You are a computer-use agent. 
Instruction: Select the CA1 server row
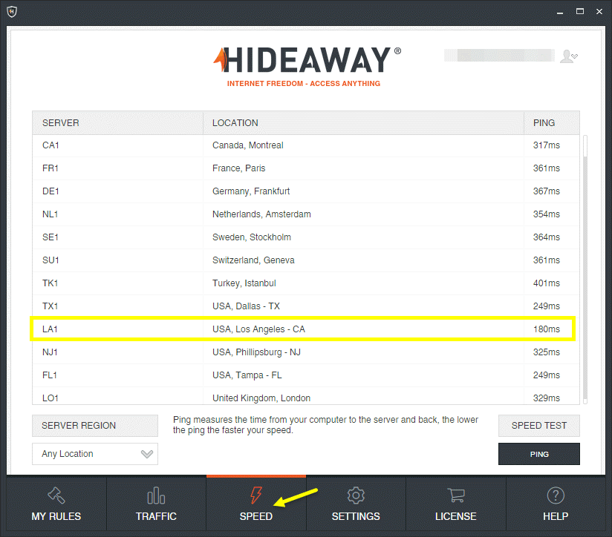[305, 145]
